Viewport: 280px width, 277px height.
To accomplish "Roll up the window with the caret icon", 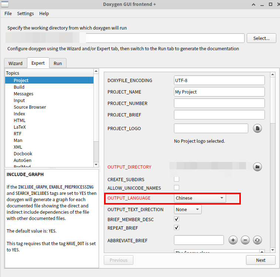I will tap(253, 4).
